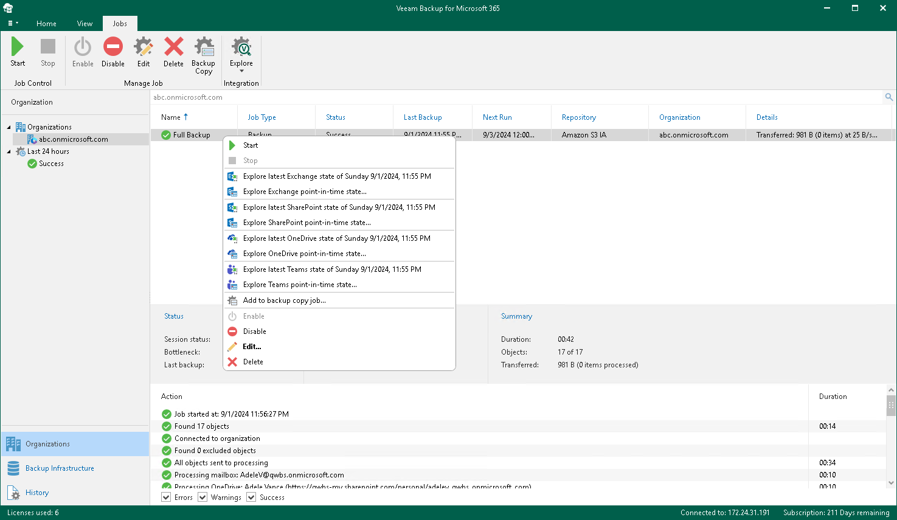Click the Duration column header in log
The height and width of the screenshot is (520, 897).
point(833,397)
